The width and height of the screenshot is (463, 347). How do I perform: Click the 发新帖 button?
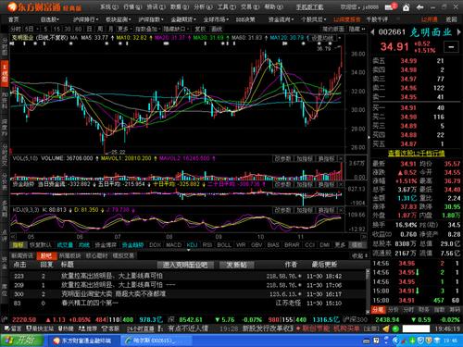tap(237, 265)
